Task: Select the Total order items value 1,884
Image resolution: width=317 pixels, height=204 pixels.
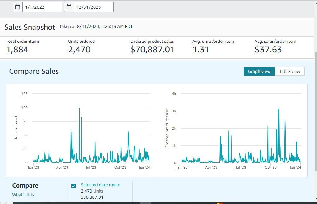Action: 17,50
